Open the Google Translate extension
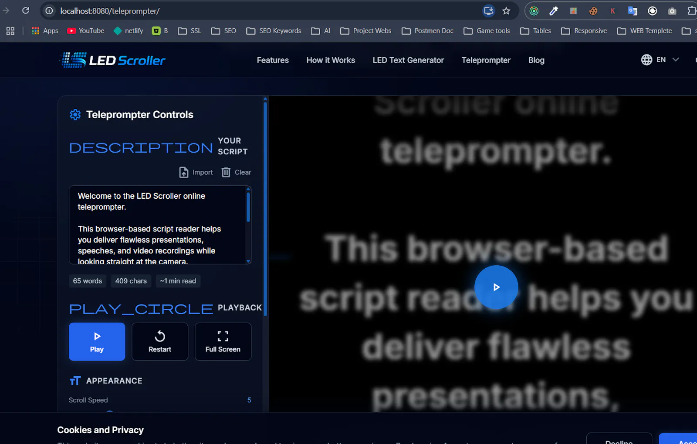 point(633,11)
